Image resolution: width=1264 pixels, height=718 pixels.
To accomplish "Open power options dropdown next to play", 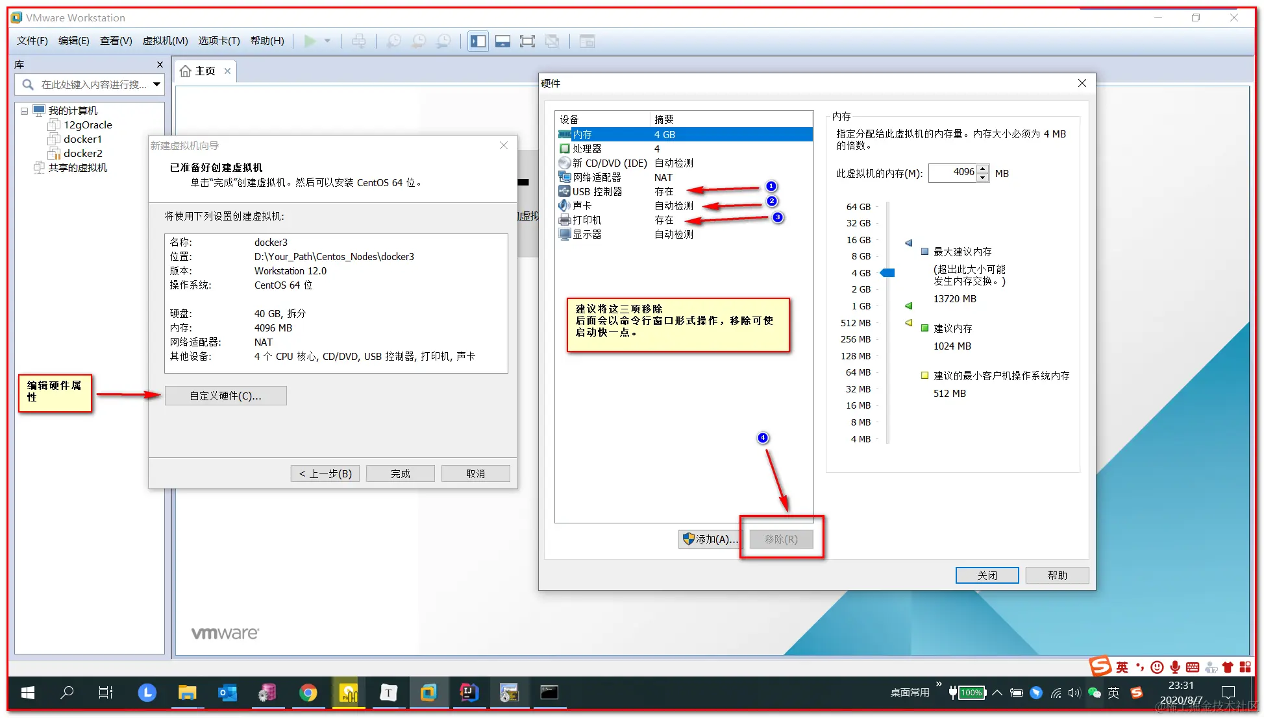I will pyautogui.click(x=327, y=41).
